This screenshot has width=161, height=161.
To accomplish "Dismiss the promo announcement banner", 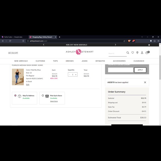I will [x=149, y=45].
